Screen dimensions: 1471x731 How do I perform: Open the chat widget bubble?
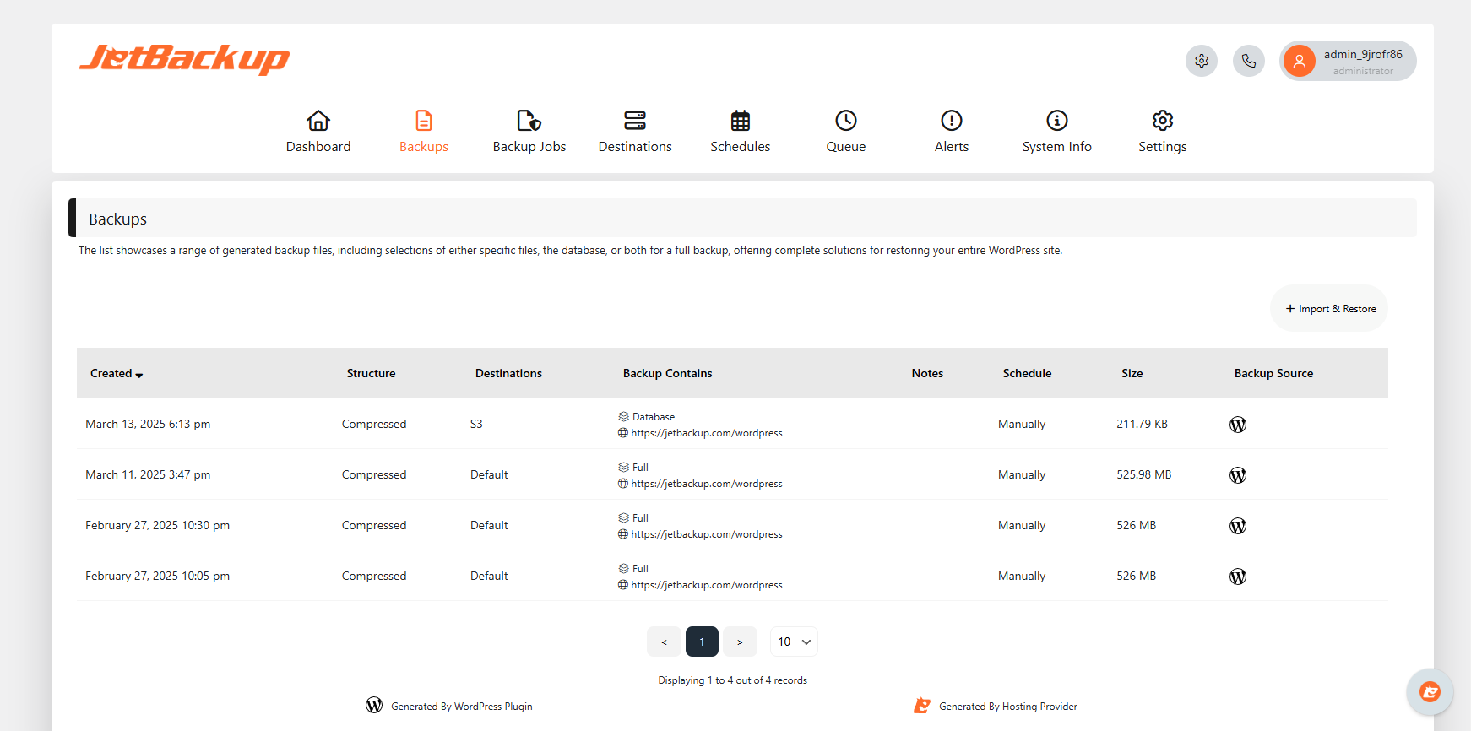(x=1429, y=692)
